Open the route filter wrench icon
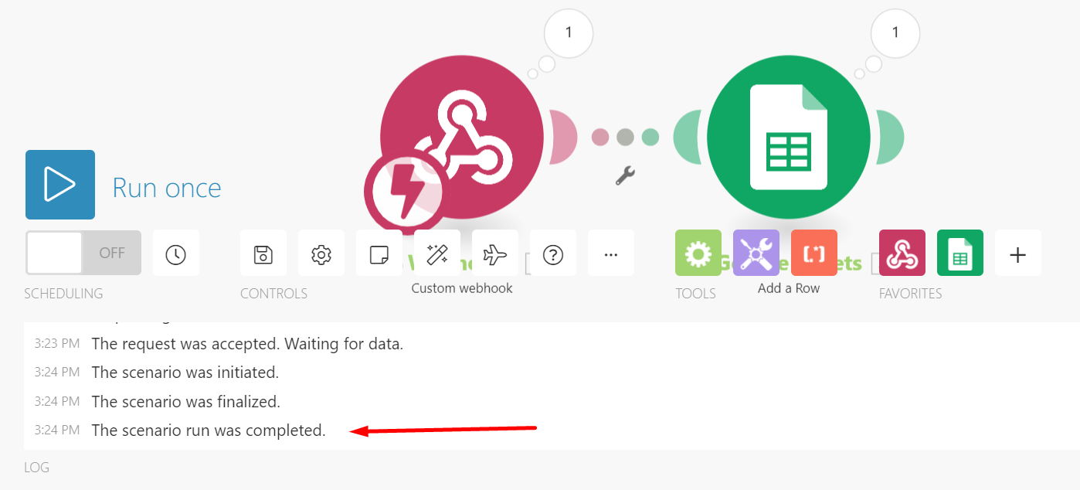The image size is (1080, 490). point(625,175)
